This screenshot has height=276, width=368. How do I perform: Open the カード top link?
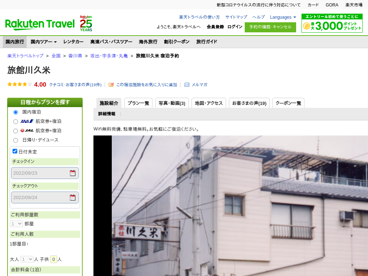pos(313,5)
